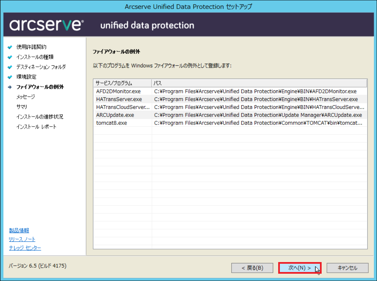The width and height of the screenshot is (377, 281).
Task: Click the 使用許諾契約 step in sidebar
Action: [31, 47]
